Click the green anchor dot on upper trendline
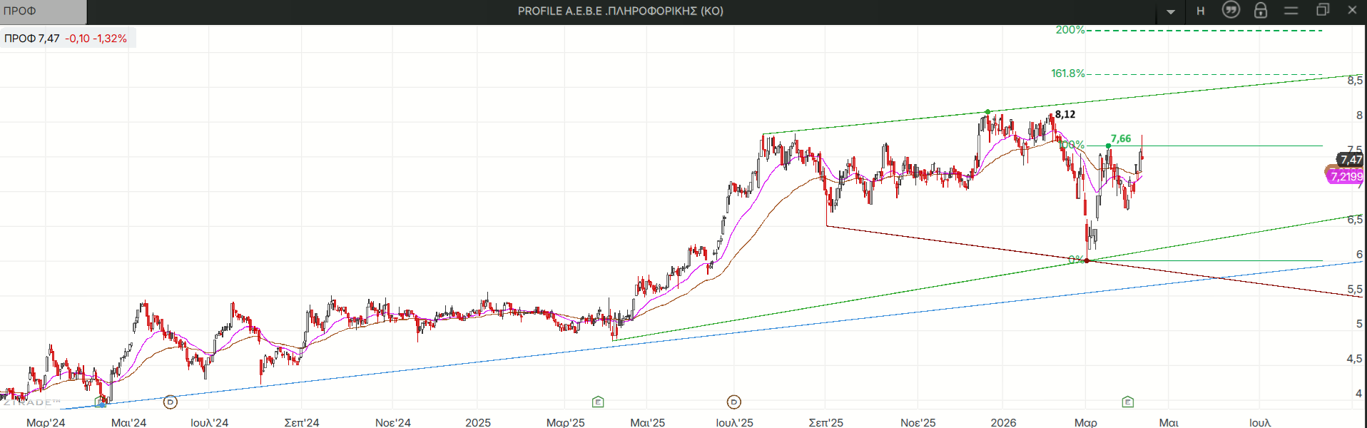 click(x=987, y=112)
